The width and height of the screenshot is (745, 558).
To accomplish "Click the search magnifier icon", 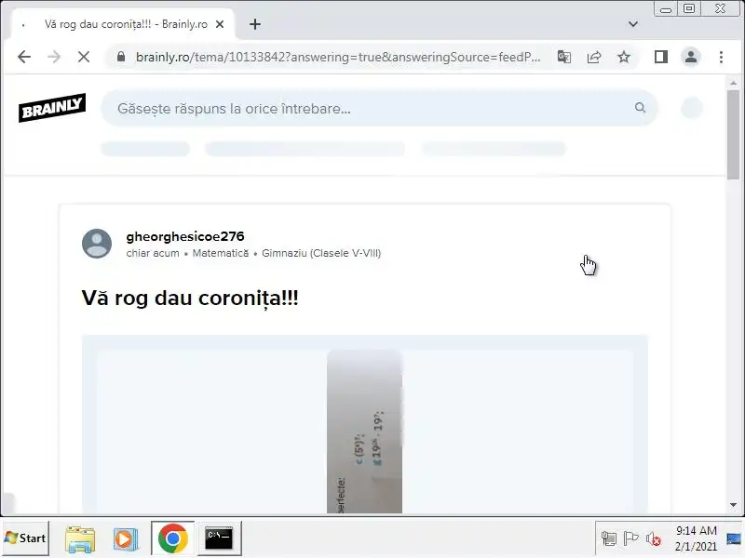I will coord(640,108).
